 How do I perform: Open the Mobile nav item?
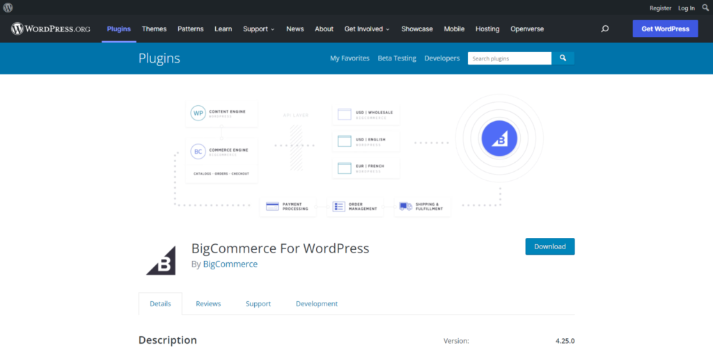point(454,29)
